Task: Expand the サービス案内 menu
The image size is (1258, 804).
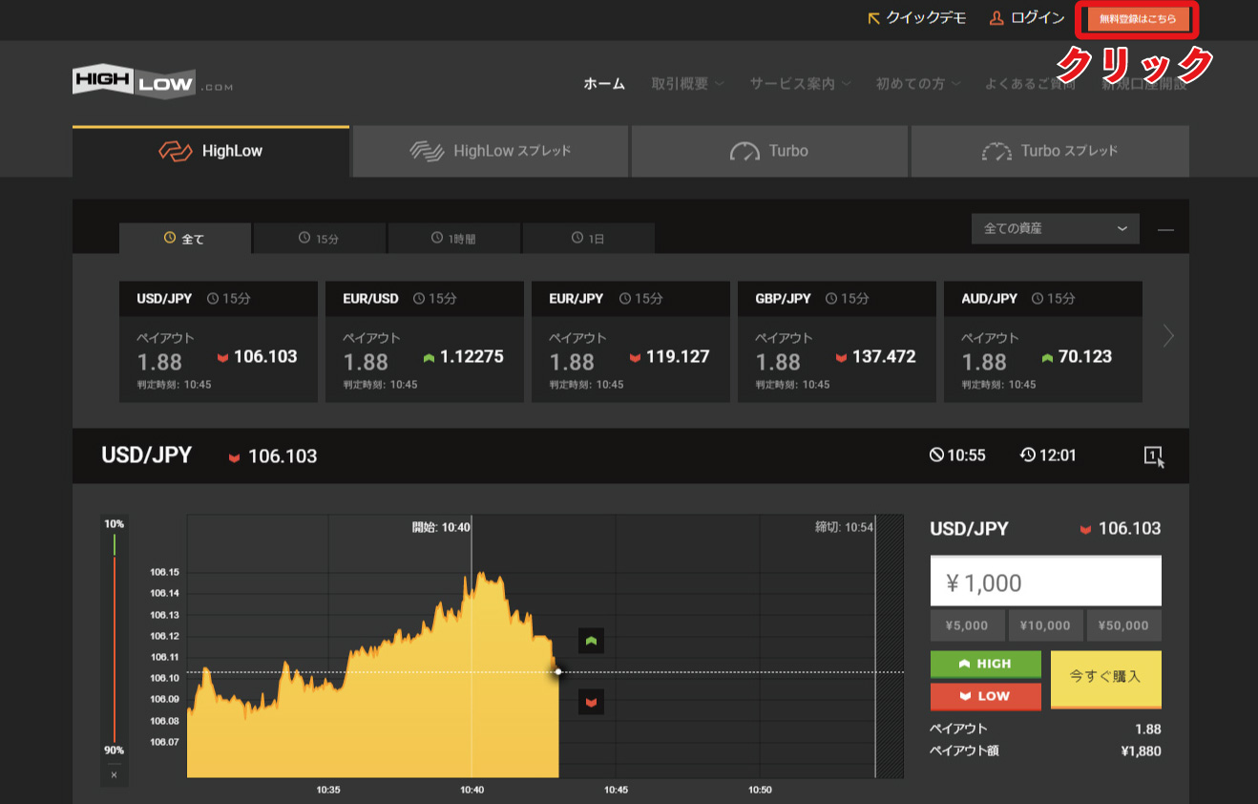Action: [x=801, y=84]
